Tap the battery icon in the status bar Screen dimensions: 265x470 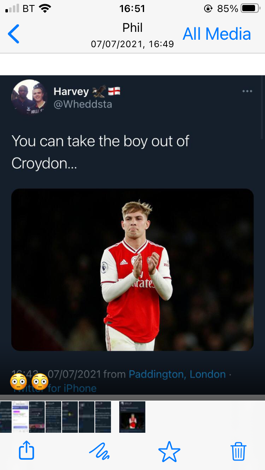[x=250, y=8]
